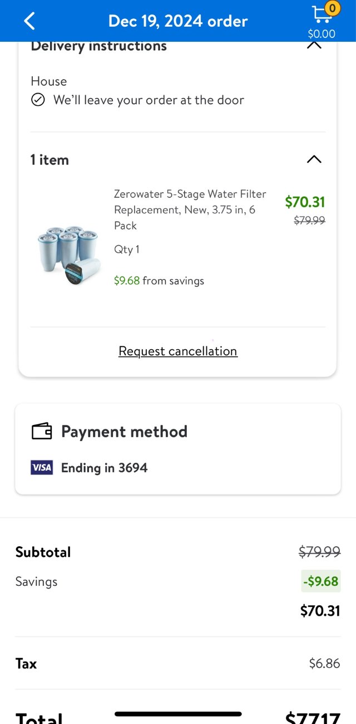Tap the checkmark circle for door delivery
Viewport: 356px width, 724px height.
click(x=38, y=100)
